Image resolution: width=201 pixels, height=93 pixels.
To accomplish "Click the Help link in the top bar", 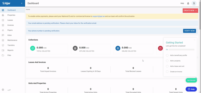I will (182, 4).
